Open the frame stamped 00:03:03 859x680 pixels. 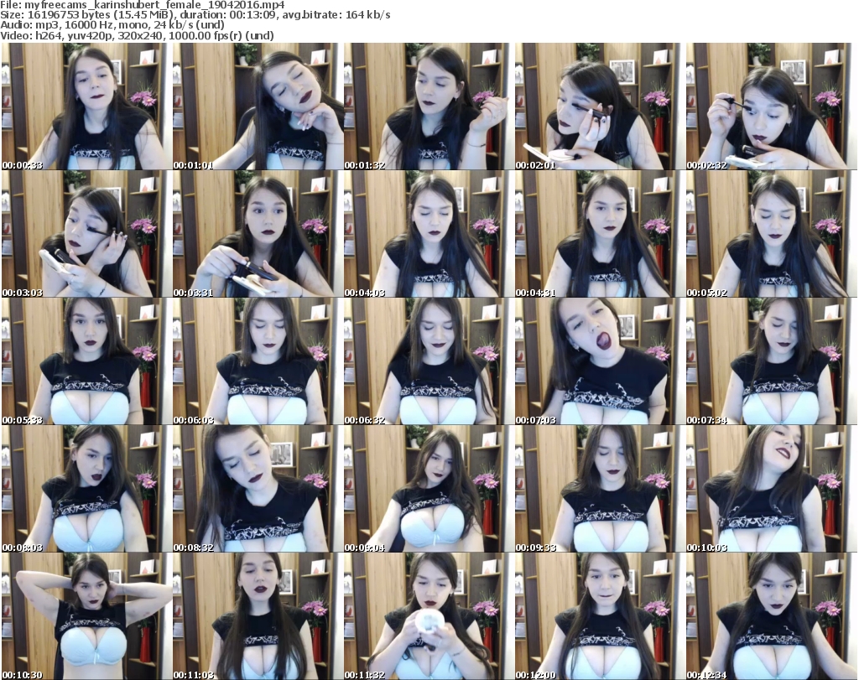(x=86, y=234)
